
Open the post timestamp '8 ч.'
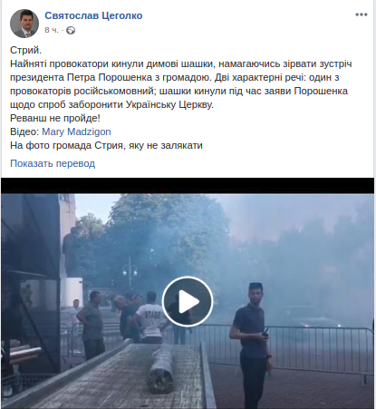(x=52, y=30)
